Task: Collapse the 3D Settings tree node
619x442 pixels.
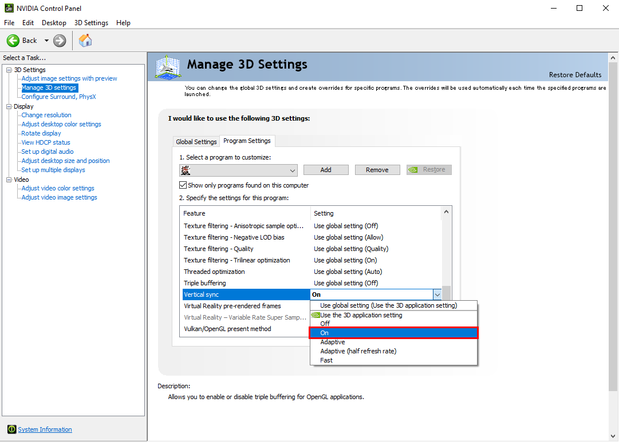Action: [x=9, y=70]
